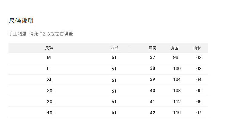Screen dimensions: 227x130
Task: Select chest value 116 in 4XL row
Action: 177,113
